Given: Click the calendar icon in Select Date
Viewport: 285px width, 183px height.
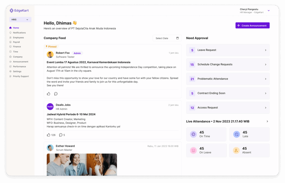Looking at the screenshot, I should pos(177,38).
